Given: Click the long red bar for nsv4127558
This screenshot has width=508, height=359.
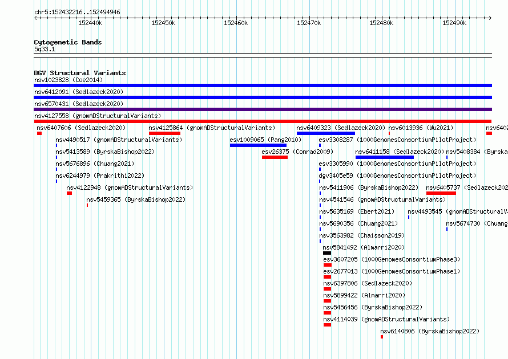Looking at the screenshot, I should point(263,121).
